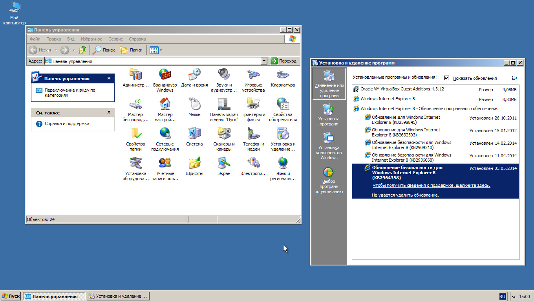Open Установка оборудования icon

pos(135,168)
